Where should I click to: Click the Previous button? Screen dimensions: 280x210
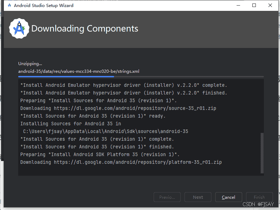coord(167,197)
